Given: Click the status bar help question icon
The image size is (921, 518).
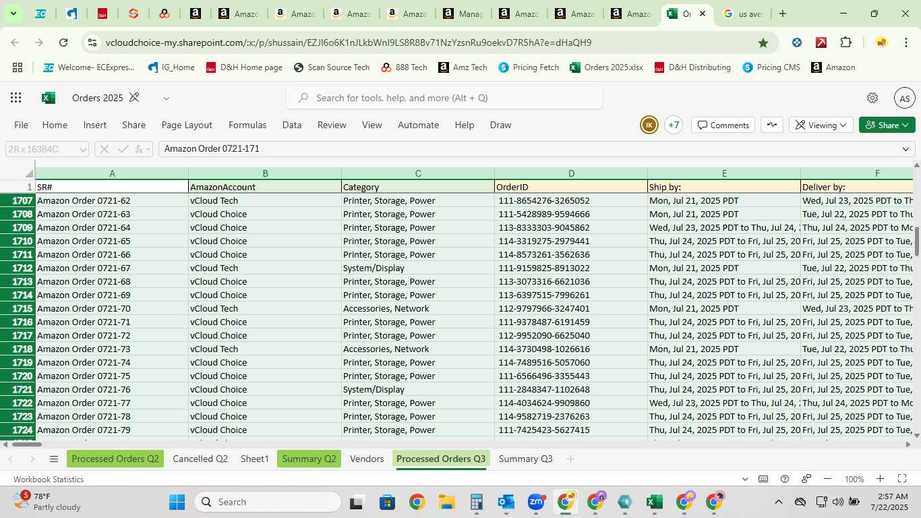Looking at the screenshot, I should pyautogui.click(x=784, y=479).
